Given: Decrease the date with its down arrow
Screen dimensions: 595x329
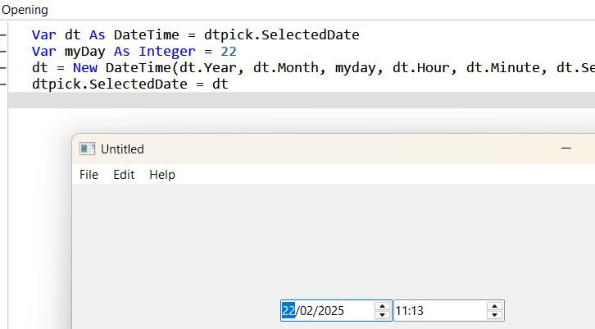Looking at the screenshot, I should coord(382,315).
